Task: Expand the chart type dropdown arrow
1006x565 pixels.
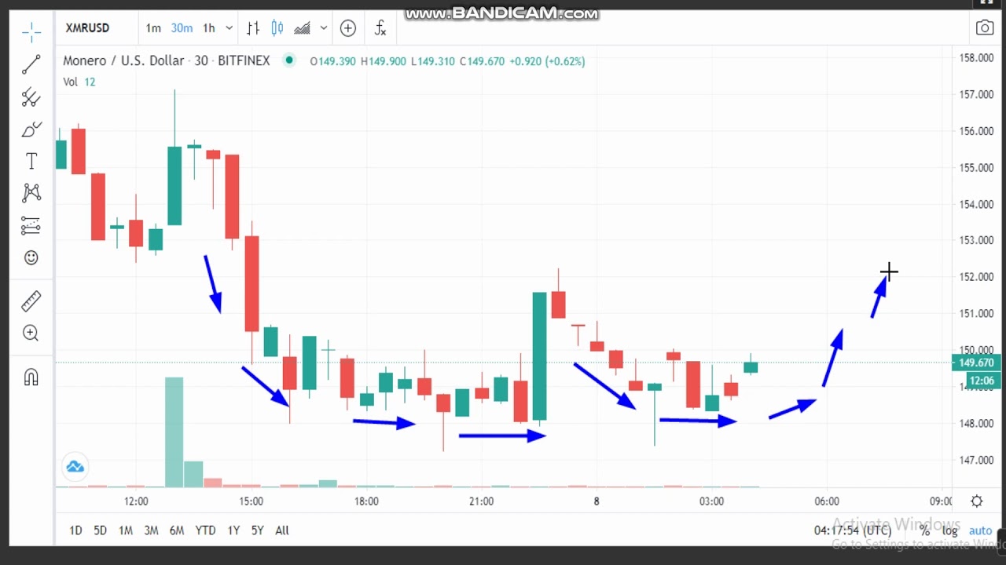Action: (x=324, y=28)
